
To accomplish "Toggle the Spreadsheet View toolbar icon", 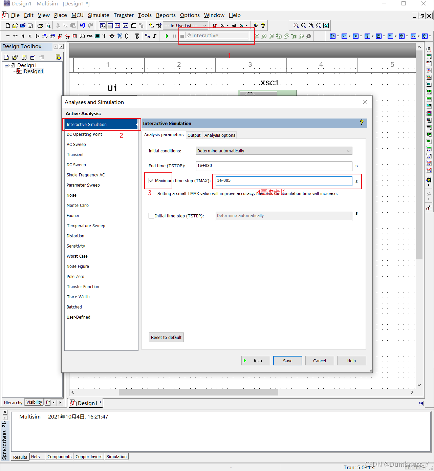I will click(110, 25).
